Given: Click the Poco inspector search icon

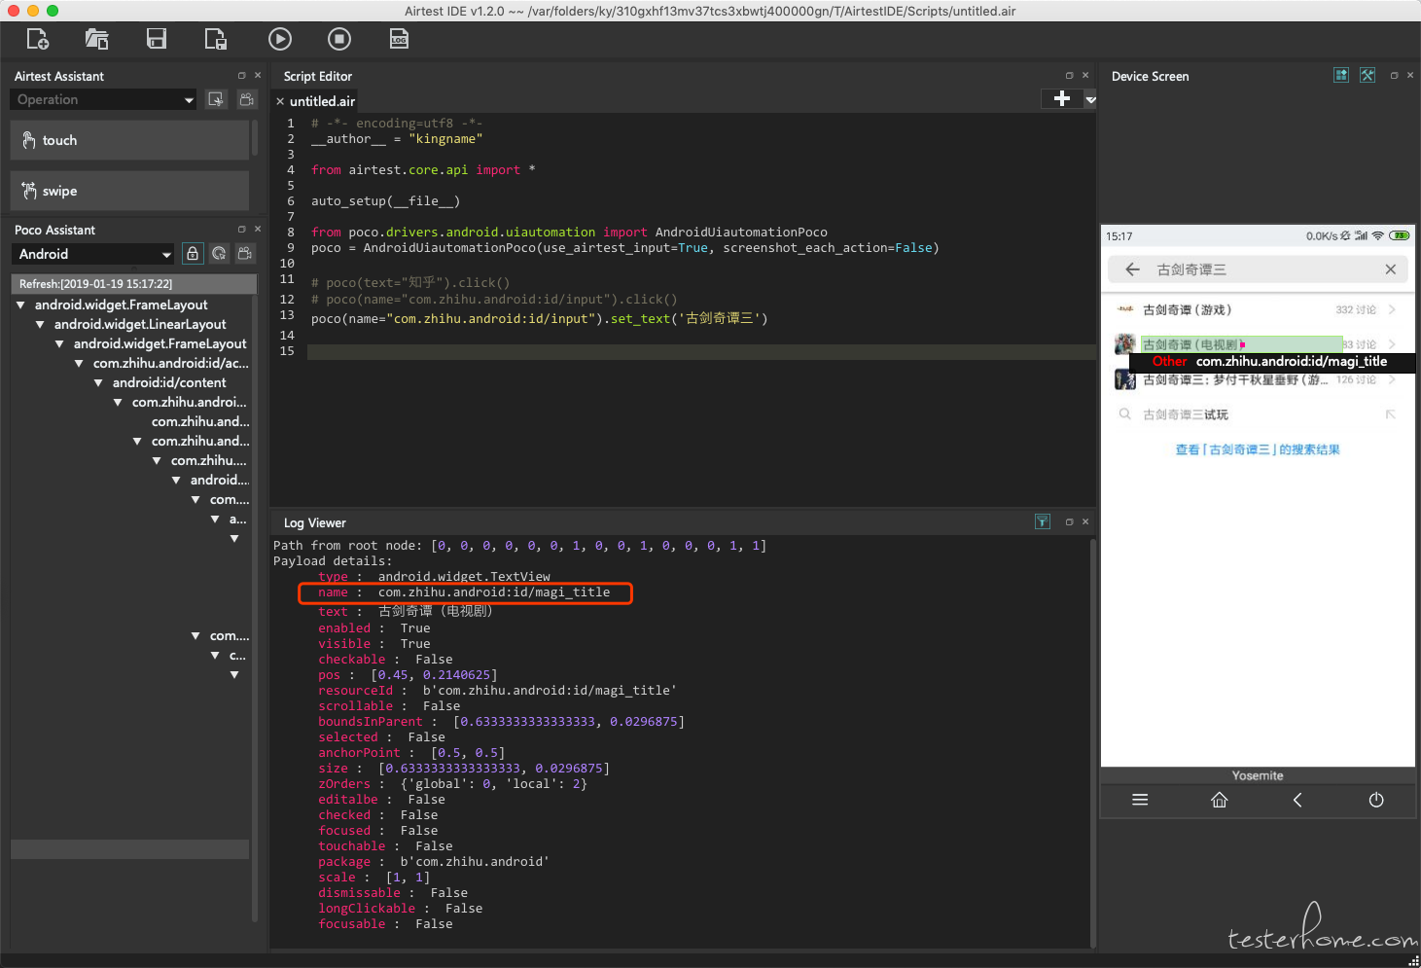Looking at the screenshot, I should 219,254.
